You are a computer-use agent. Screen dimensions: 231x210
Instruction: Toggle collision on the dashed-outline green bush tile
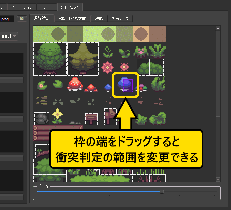click(150, 67)
